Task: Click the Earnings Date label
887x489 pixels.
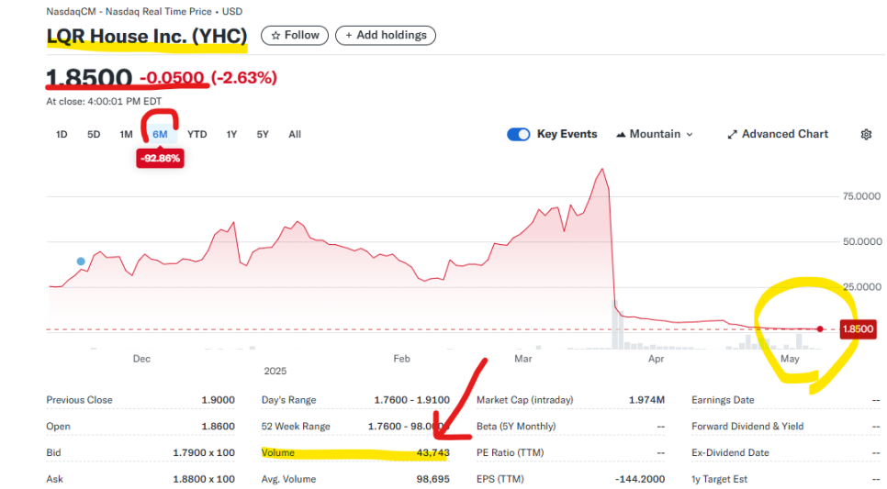Action: 723,400
